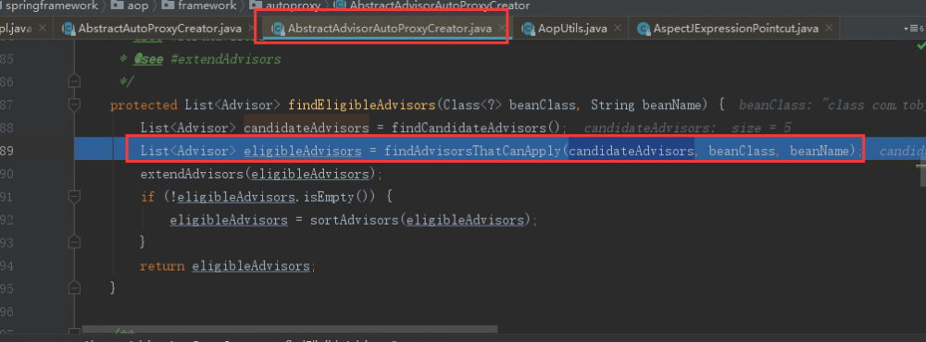Click the class icon in the breadcrumb path

coord(340,6)
